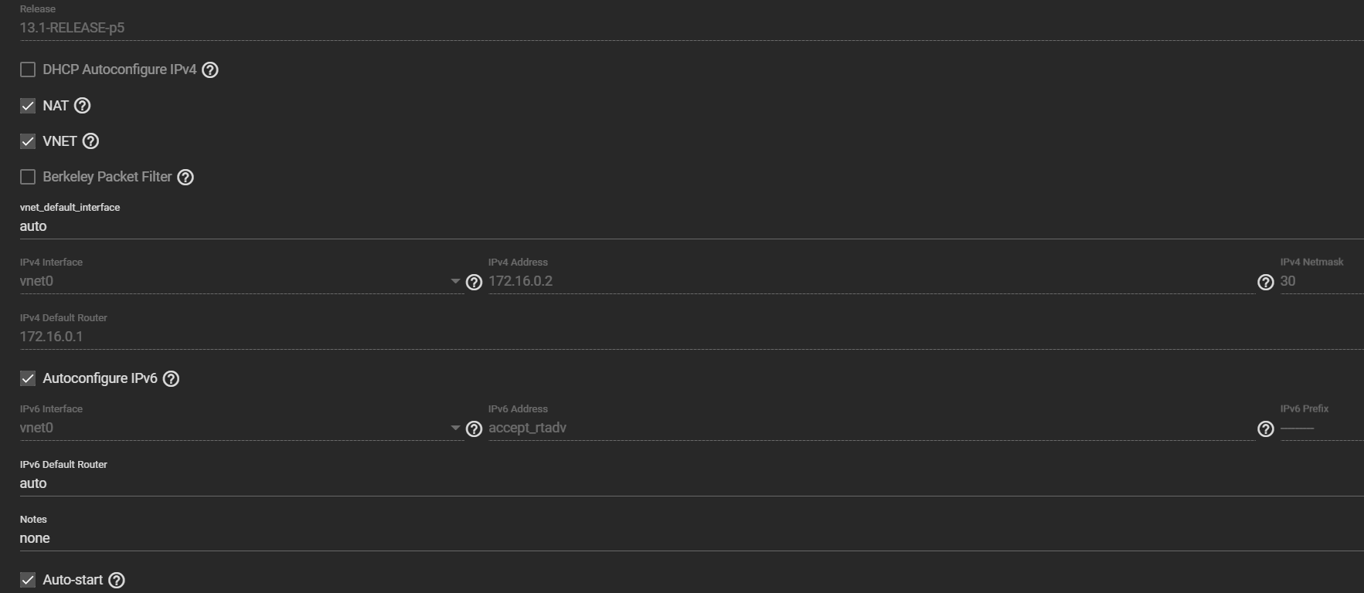Image resolution: width=1364 pixels, height=593 pixels.
Task: Toggle the VNET checkbox
Action: point(28,141)
